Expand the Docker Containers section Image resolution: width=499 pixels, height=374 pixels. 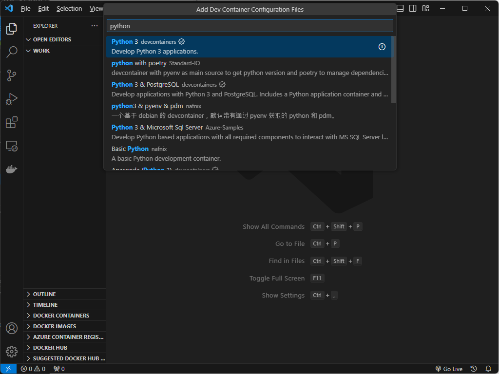pos(65,316)
